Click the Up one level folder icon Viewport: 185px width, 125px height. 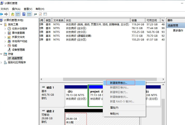point(13,14)
